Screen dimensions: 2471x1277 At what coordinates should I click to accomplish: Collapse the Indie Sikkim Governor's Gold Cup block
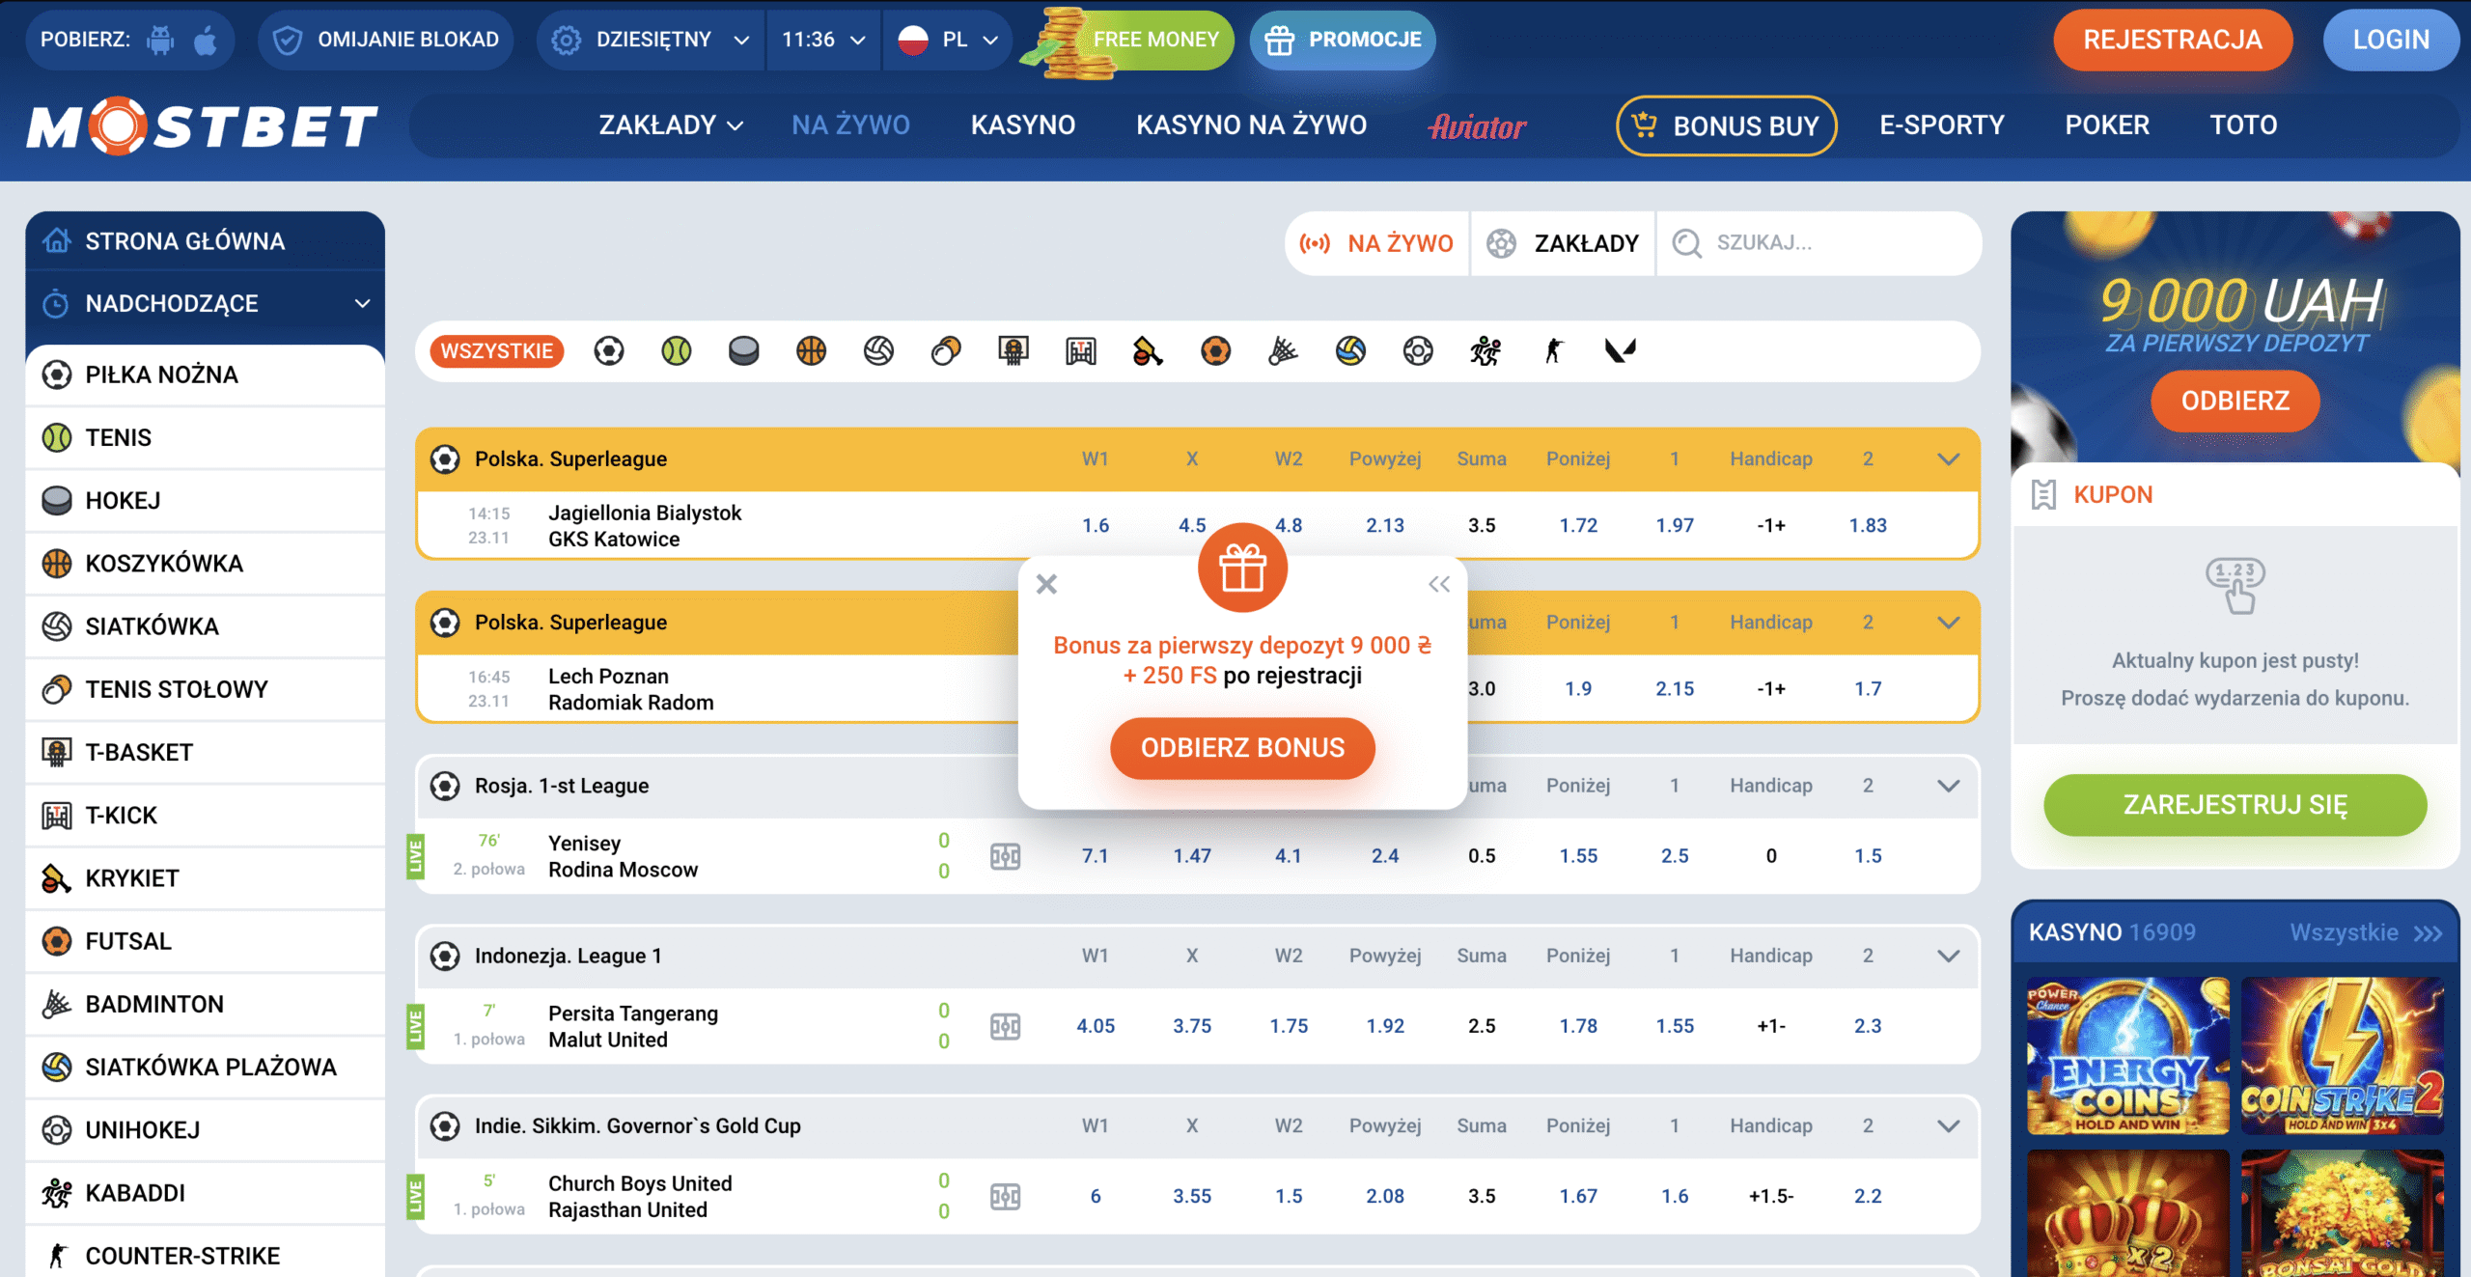tap(1949, 1126)
